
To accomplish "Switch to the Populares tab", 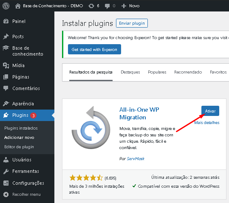I will click(x=157, y=72).
